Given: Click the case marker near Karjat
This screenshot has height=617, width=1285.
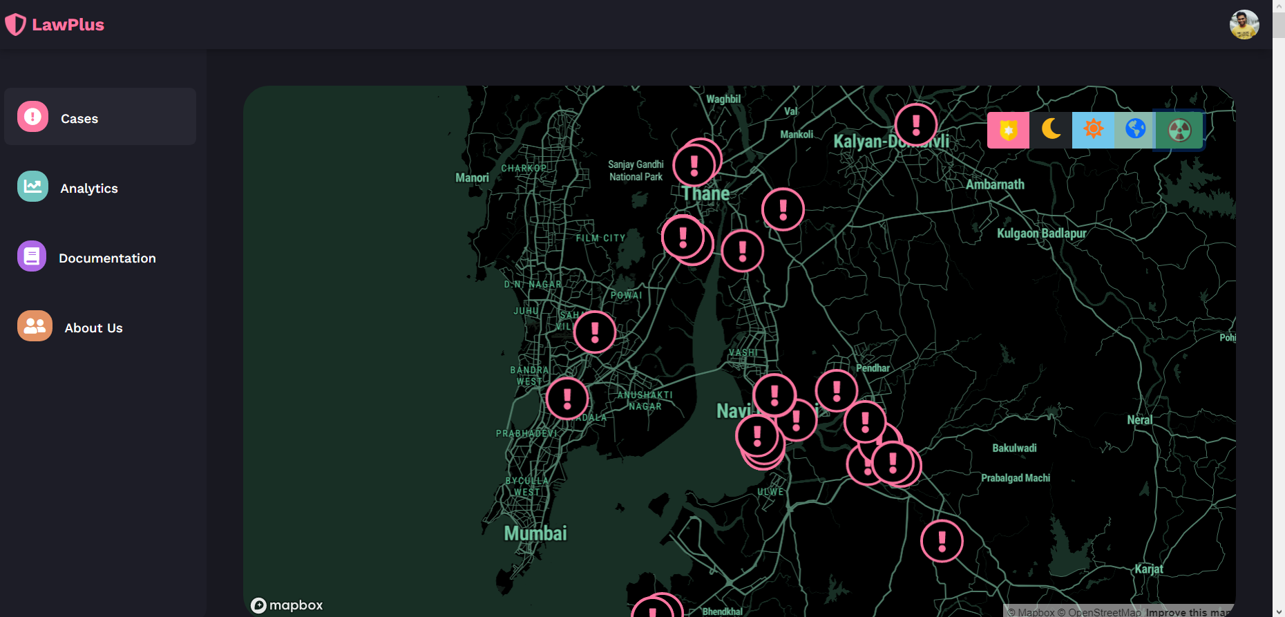Looking at the screenshot, I should coord(942,541).
